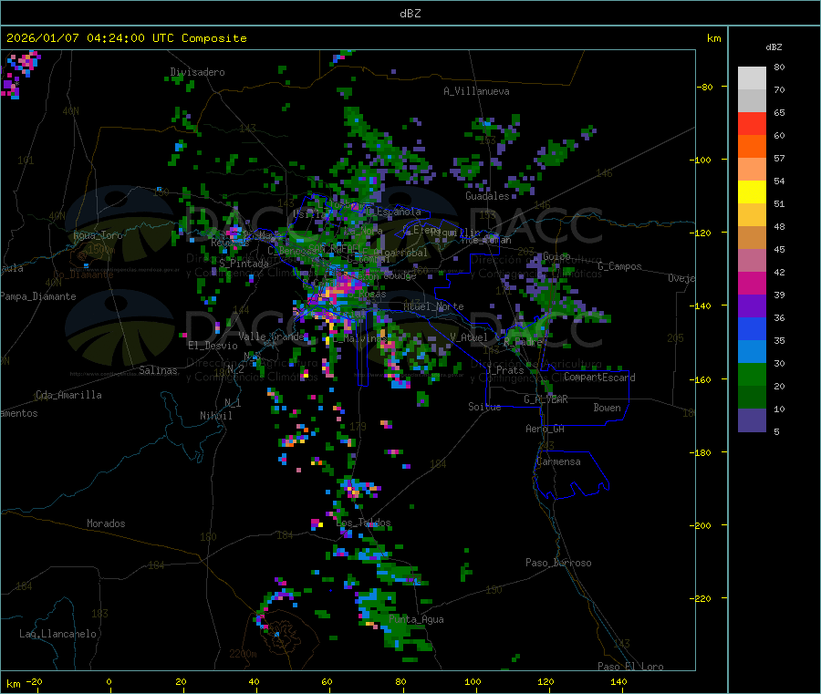
Task: Select the orange 57 dBZ legend swatch
Action: [x=752, y=147]
